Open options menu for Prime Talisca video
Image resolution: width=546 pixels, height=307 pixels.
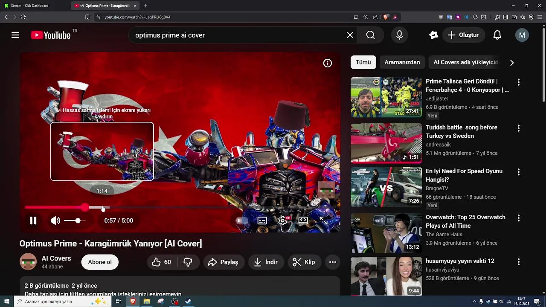coord(519,82)
